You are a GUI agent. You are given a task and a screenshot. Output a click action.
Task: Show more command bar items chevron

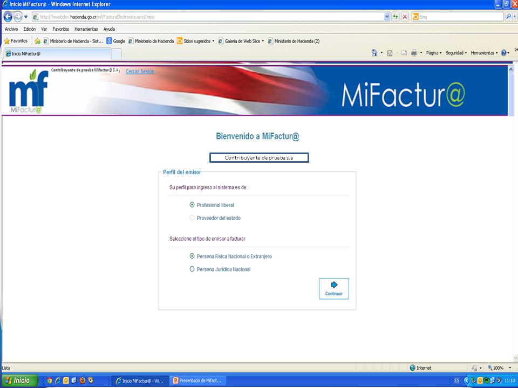tap(516, 50)
